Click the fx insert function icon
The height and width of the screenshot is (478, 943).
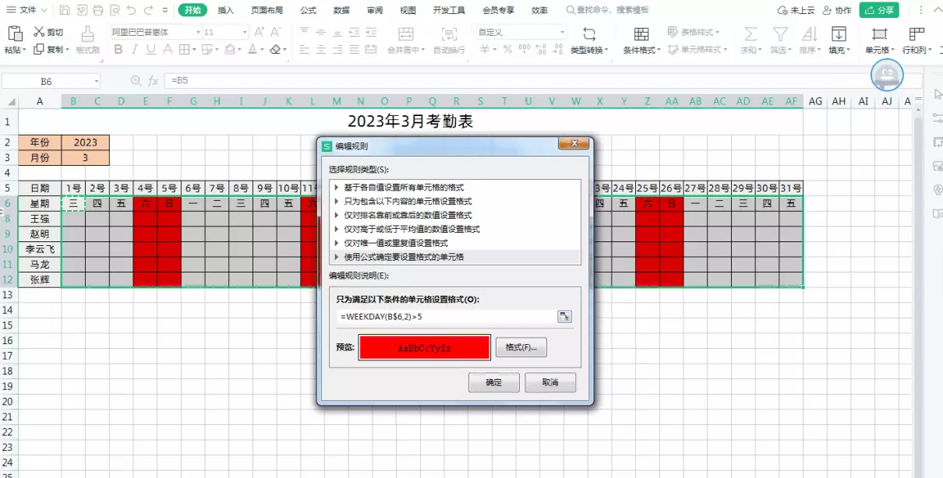[154, 81]
